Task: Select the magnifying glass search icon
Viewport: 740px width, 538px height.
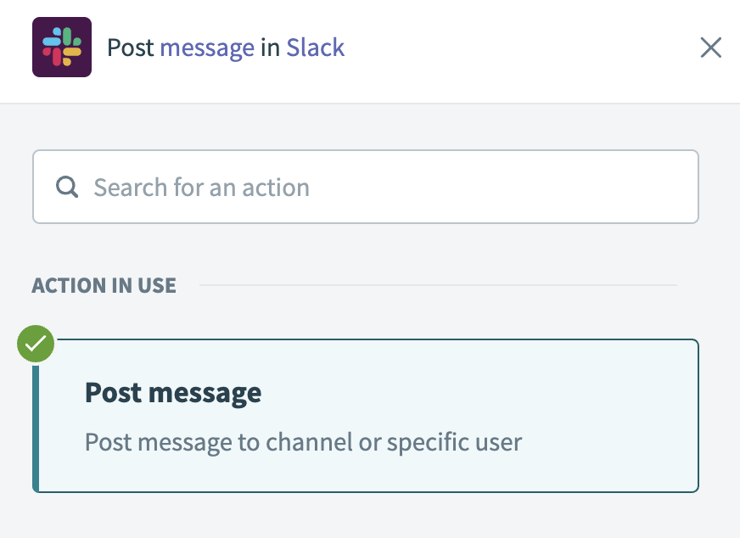Action: pyautogui.click(x=66, y=187)
